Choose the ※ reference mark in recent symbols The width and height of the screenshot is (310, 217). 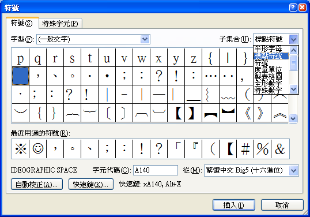coord(21,149)
